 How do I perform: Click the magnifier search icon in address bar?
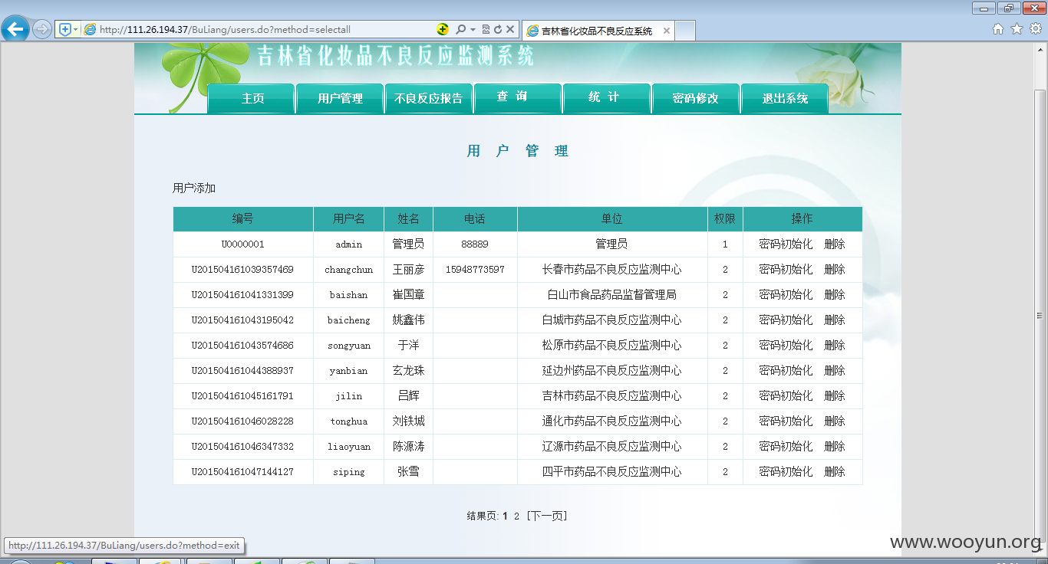tap(460, 29)
